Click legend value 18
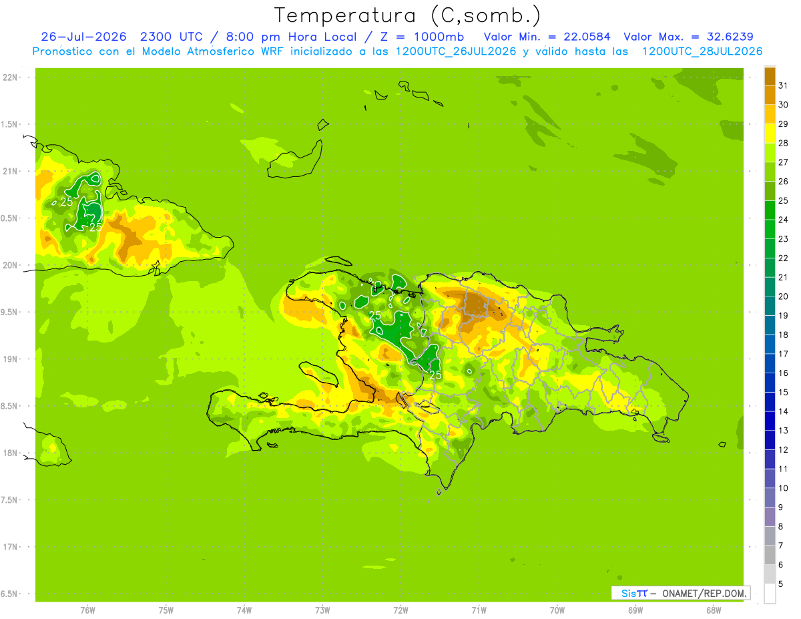801x619 pixels. (783, 335)
